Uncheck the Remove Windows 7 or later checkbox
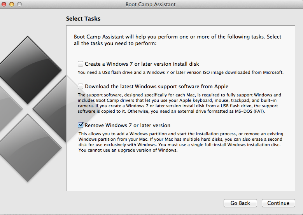The width and height of the screenshot is (303, 215). [x=81, y=125]
